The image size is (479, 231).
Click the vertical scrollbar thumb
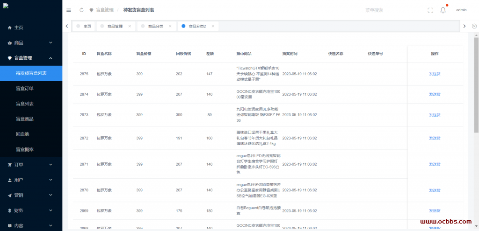click(x=476, y=85)
